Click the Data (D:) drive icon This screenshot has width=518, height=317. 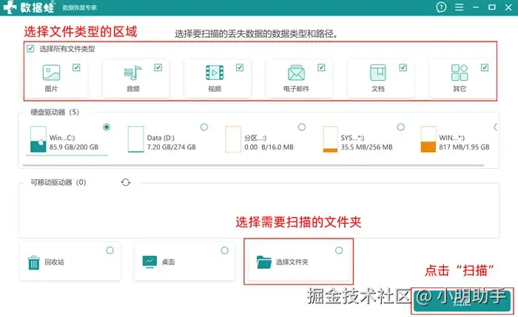tap(135, 139)
